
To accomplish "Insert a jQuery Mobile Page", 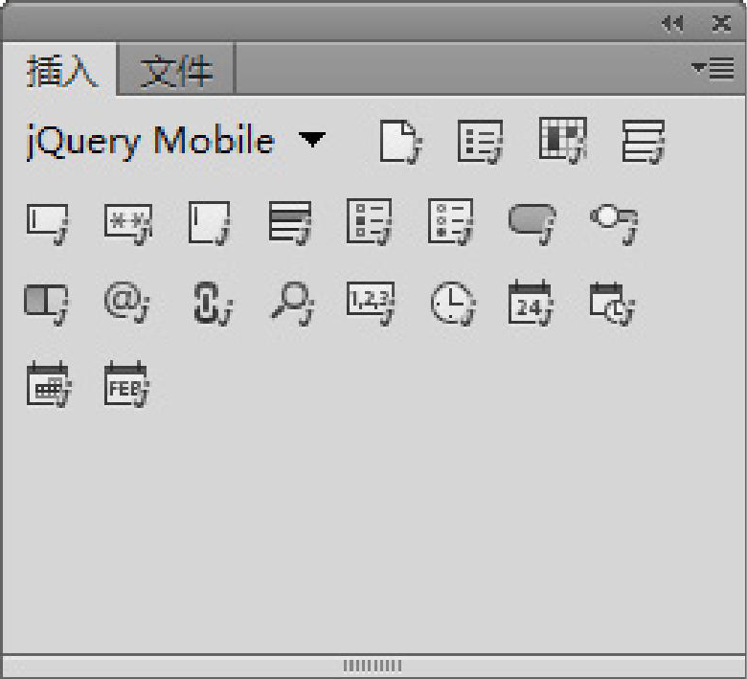I will point(400,142).
